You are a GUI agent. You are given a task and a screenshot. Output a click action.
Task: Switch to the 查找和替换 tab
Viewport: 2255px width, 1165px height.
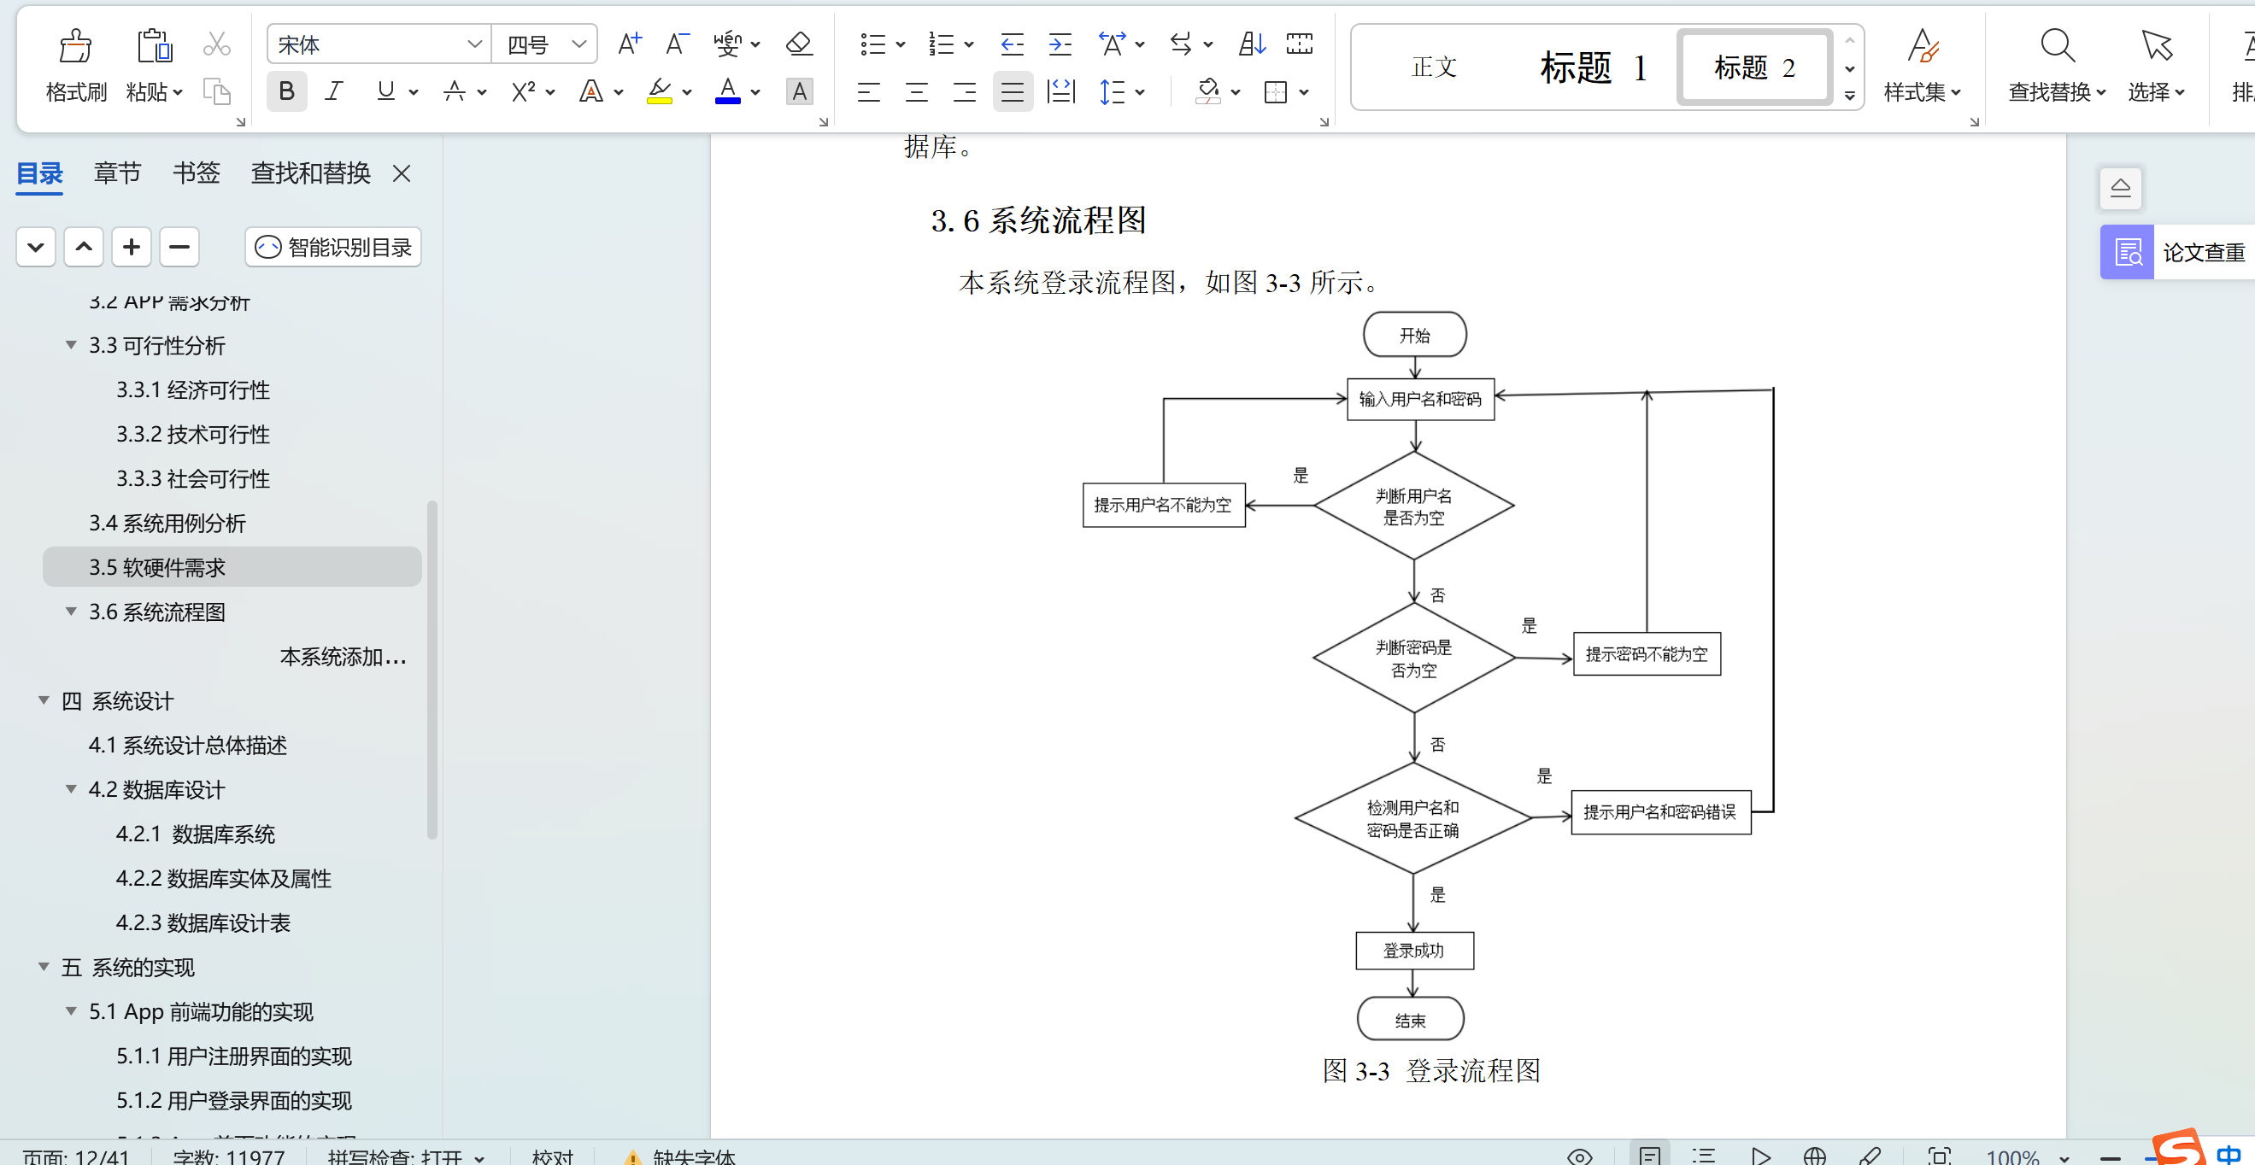pyautogui.click(x=311, y=173)
